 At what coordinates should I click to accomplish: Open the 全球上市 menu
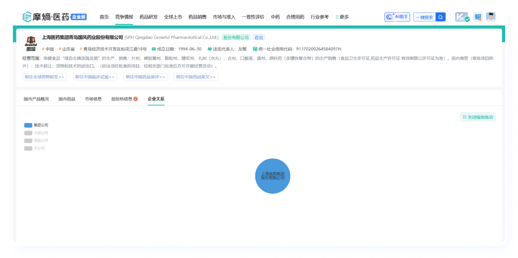[x=173, y=17]
